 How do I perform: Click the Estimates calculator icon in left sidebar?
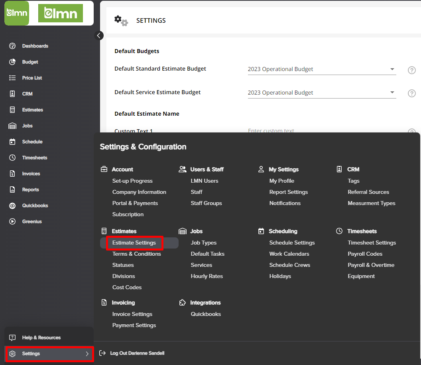12,110
